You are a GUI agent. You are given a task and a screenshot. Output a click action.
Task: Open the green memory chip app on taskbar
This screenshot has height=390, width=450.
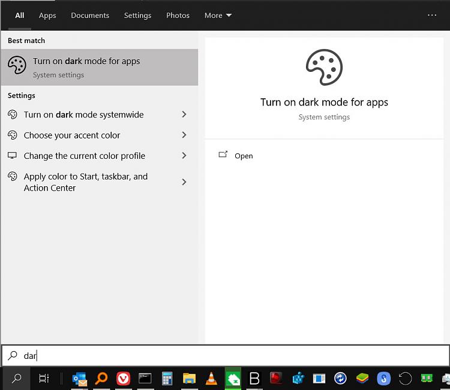(x=427, y=379)
